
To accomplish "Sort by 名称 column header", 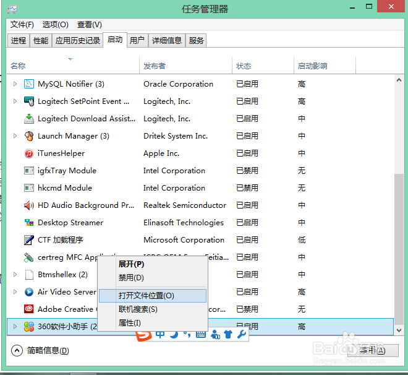I will [x=73, y=66].
